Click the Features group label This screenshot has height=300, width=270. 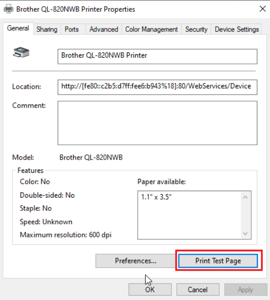point(31,171)
